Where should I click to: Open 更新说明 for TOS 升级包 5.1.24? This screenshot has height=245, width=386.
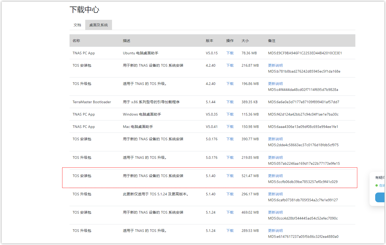tap(275, 231)
